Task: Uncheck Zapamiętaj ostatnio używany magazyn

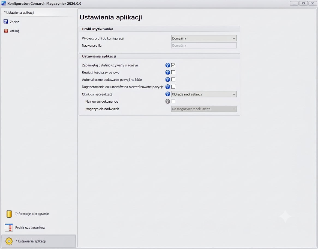Action: tap(173, 65)
